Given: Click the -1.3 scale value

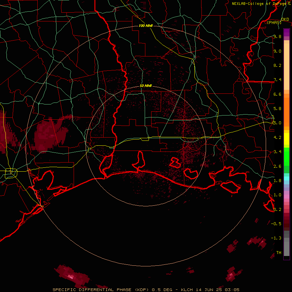Looking at the screenshot, I should (x=276, y=238).
